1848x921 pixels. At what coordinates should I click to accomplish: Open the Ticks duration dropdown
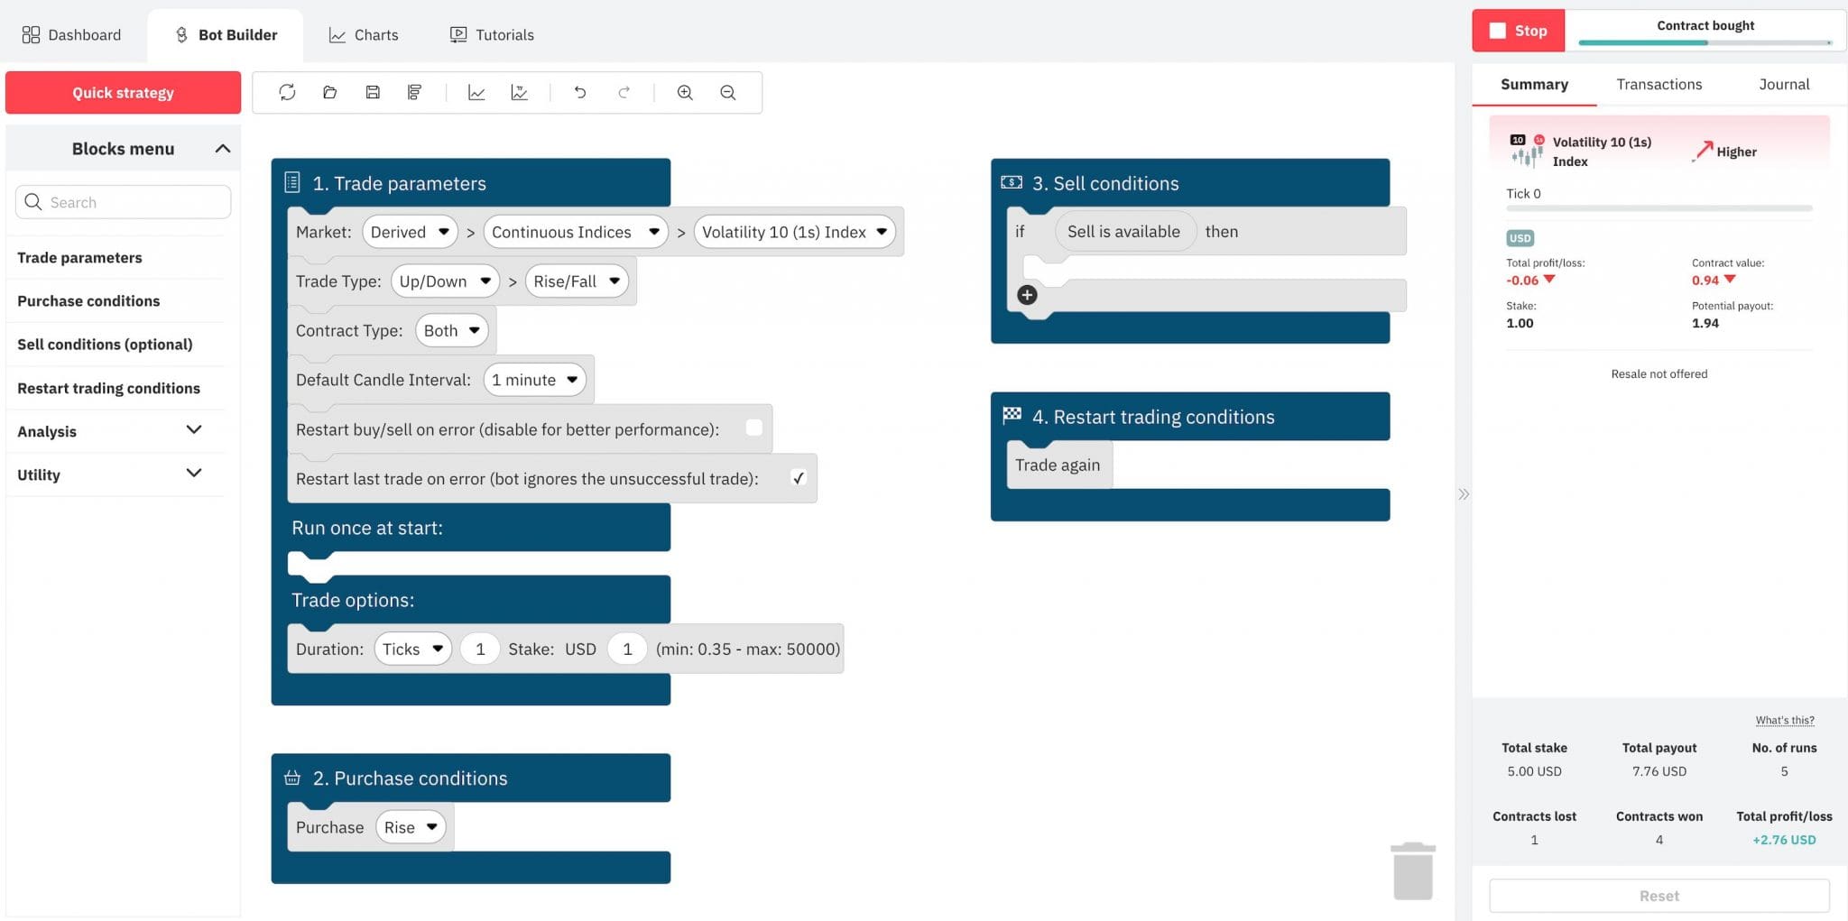coord(412,649)
